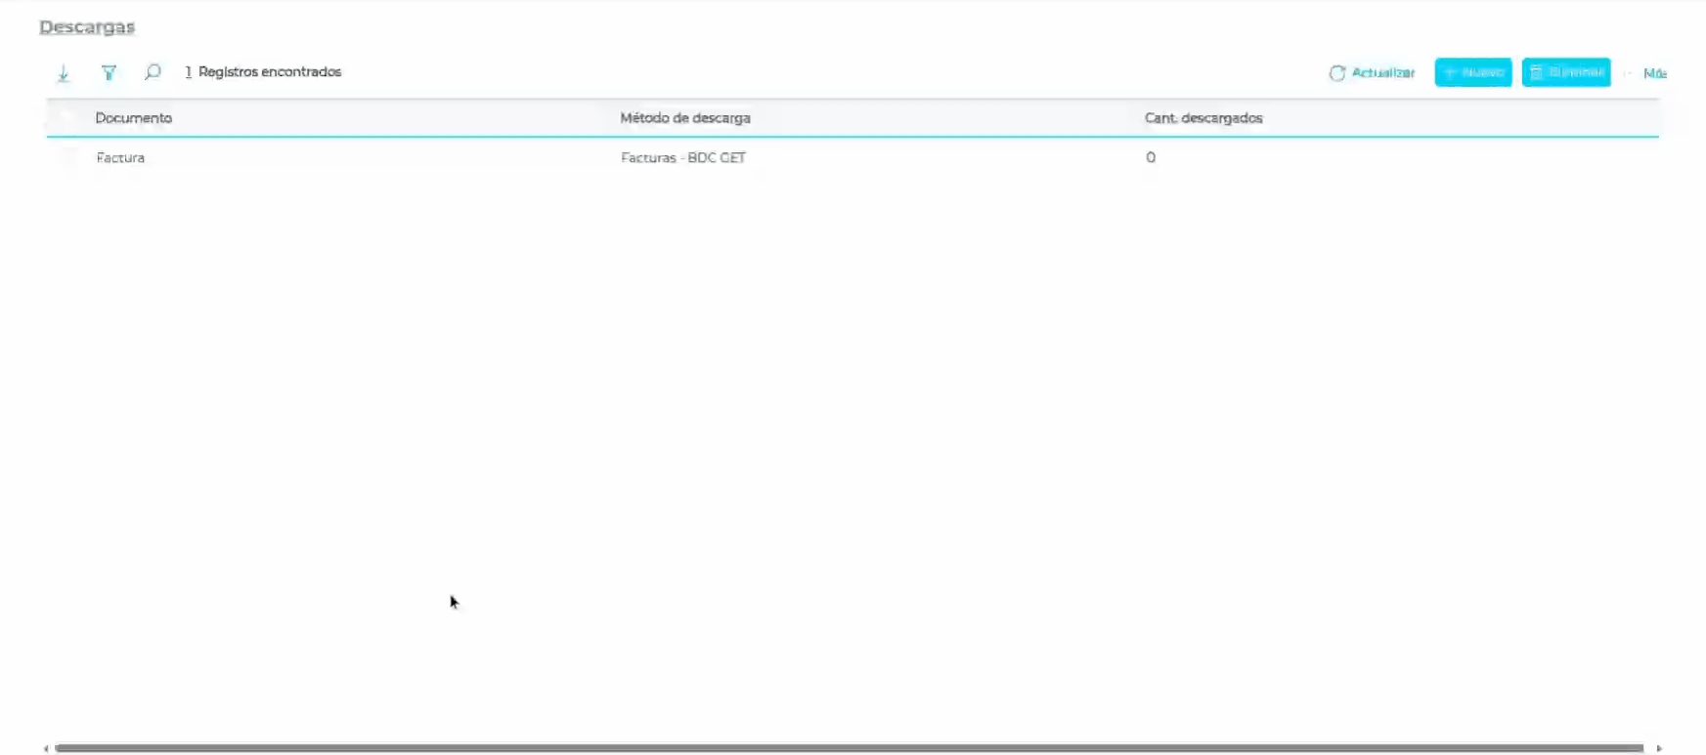The width and height of the screenshot is (1706, 755).
Task: Select the Factura document cell
Action: click(x=120, y=158)
